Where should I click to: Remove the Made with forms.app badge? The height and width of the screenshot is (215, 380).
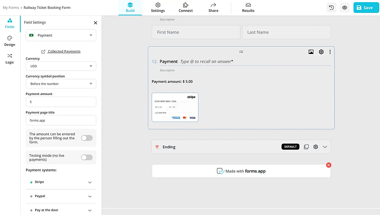point(329,165)
